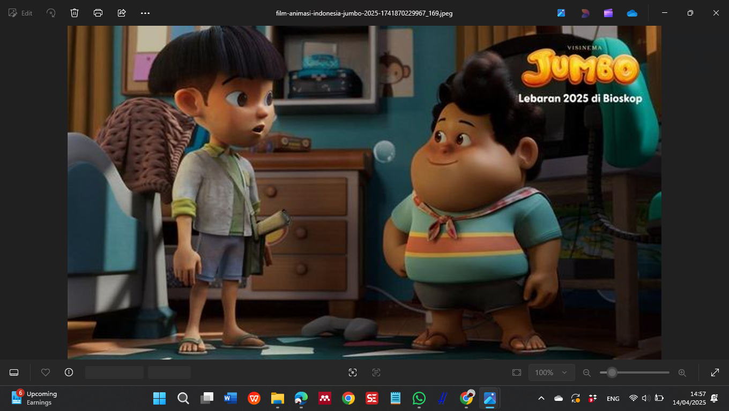
Task: Open the blue notepad app on the taskbar
Action: (x=396, y=398)
